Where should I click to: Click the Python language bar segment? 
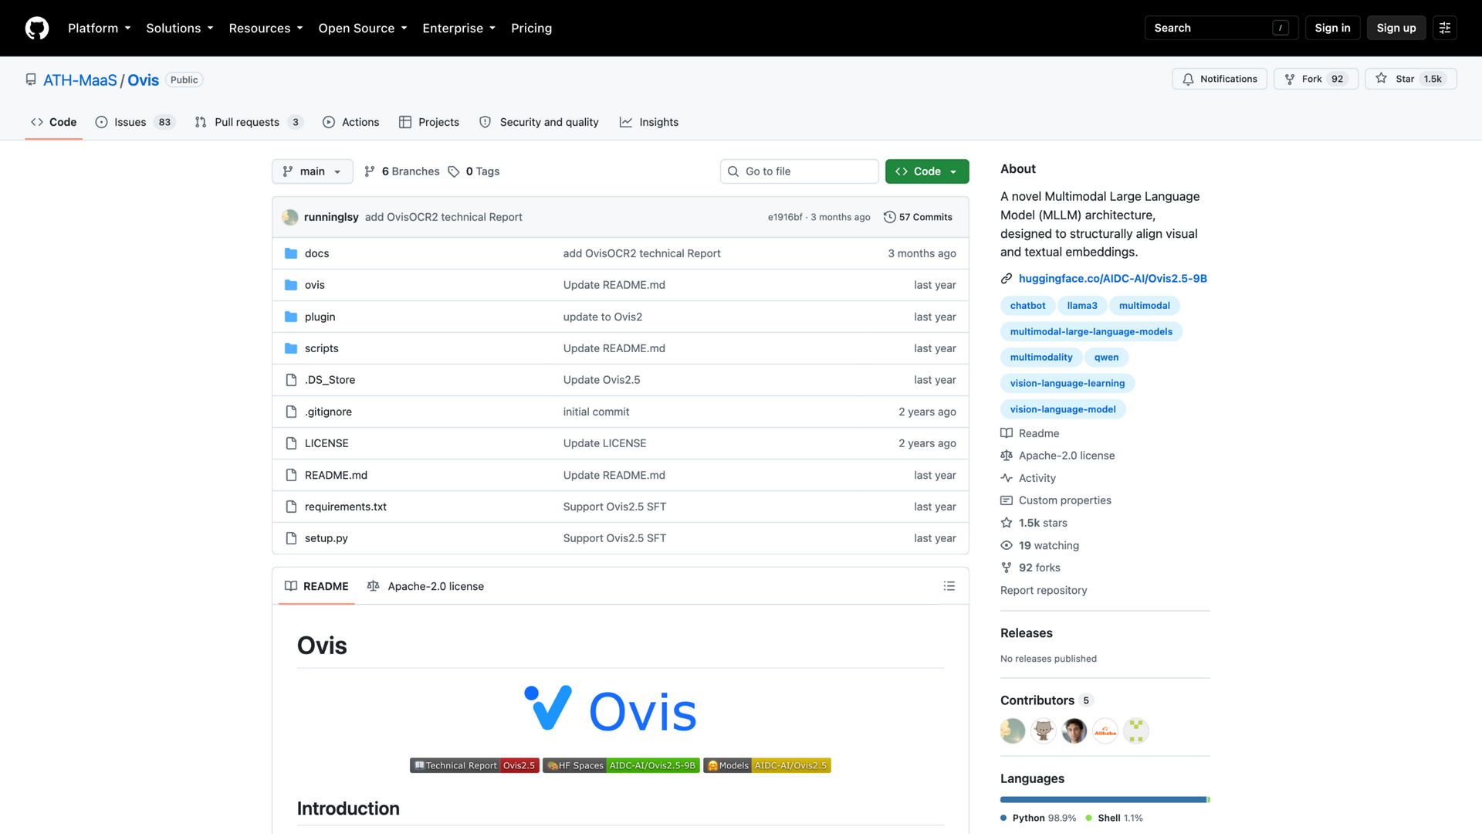click(x=1103, y=800)
